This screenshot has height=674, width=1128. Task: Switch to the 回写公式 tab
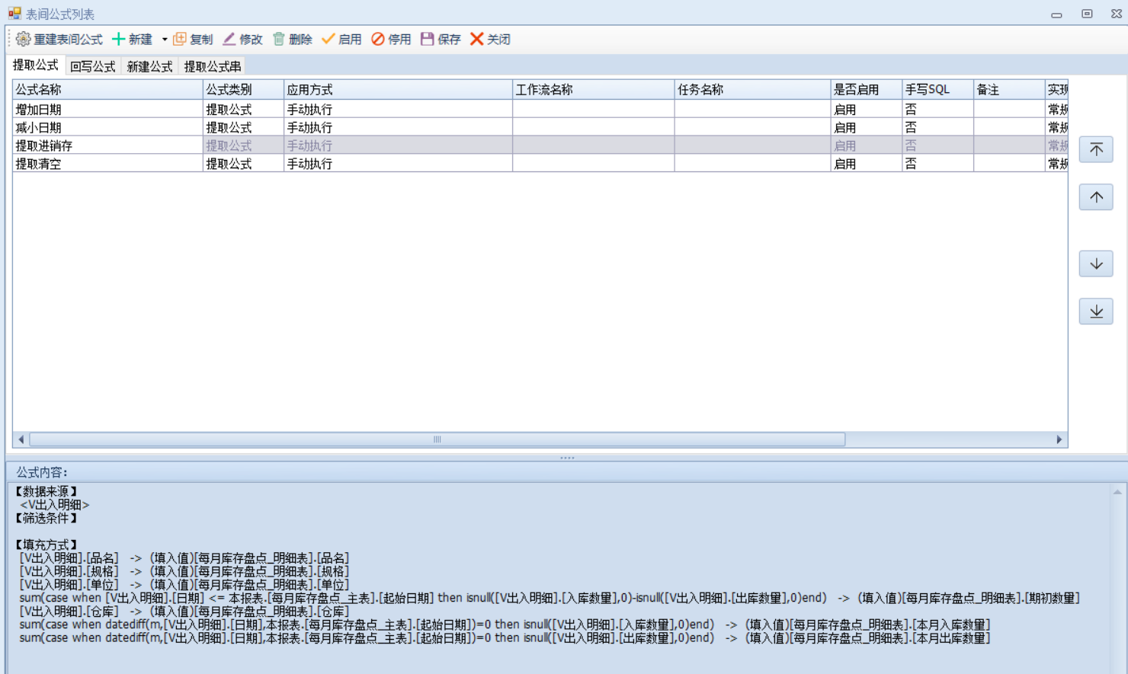pyautogui.click(x=93, y=67)
